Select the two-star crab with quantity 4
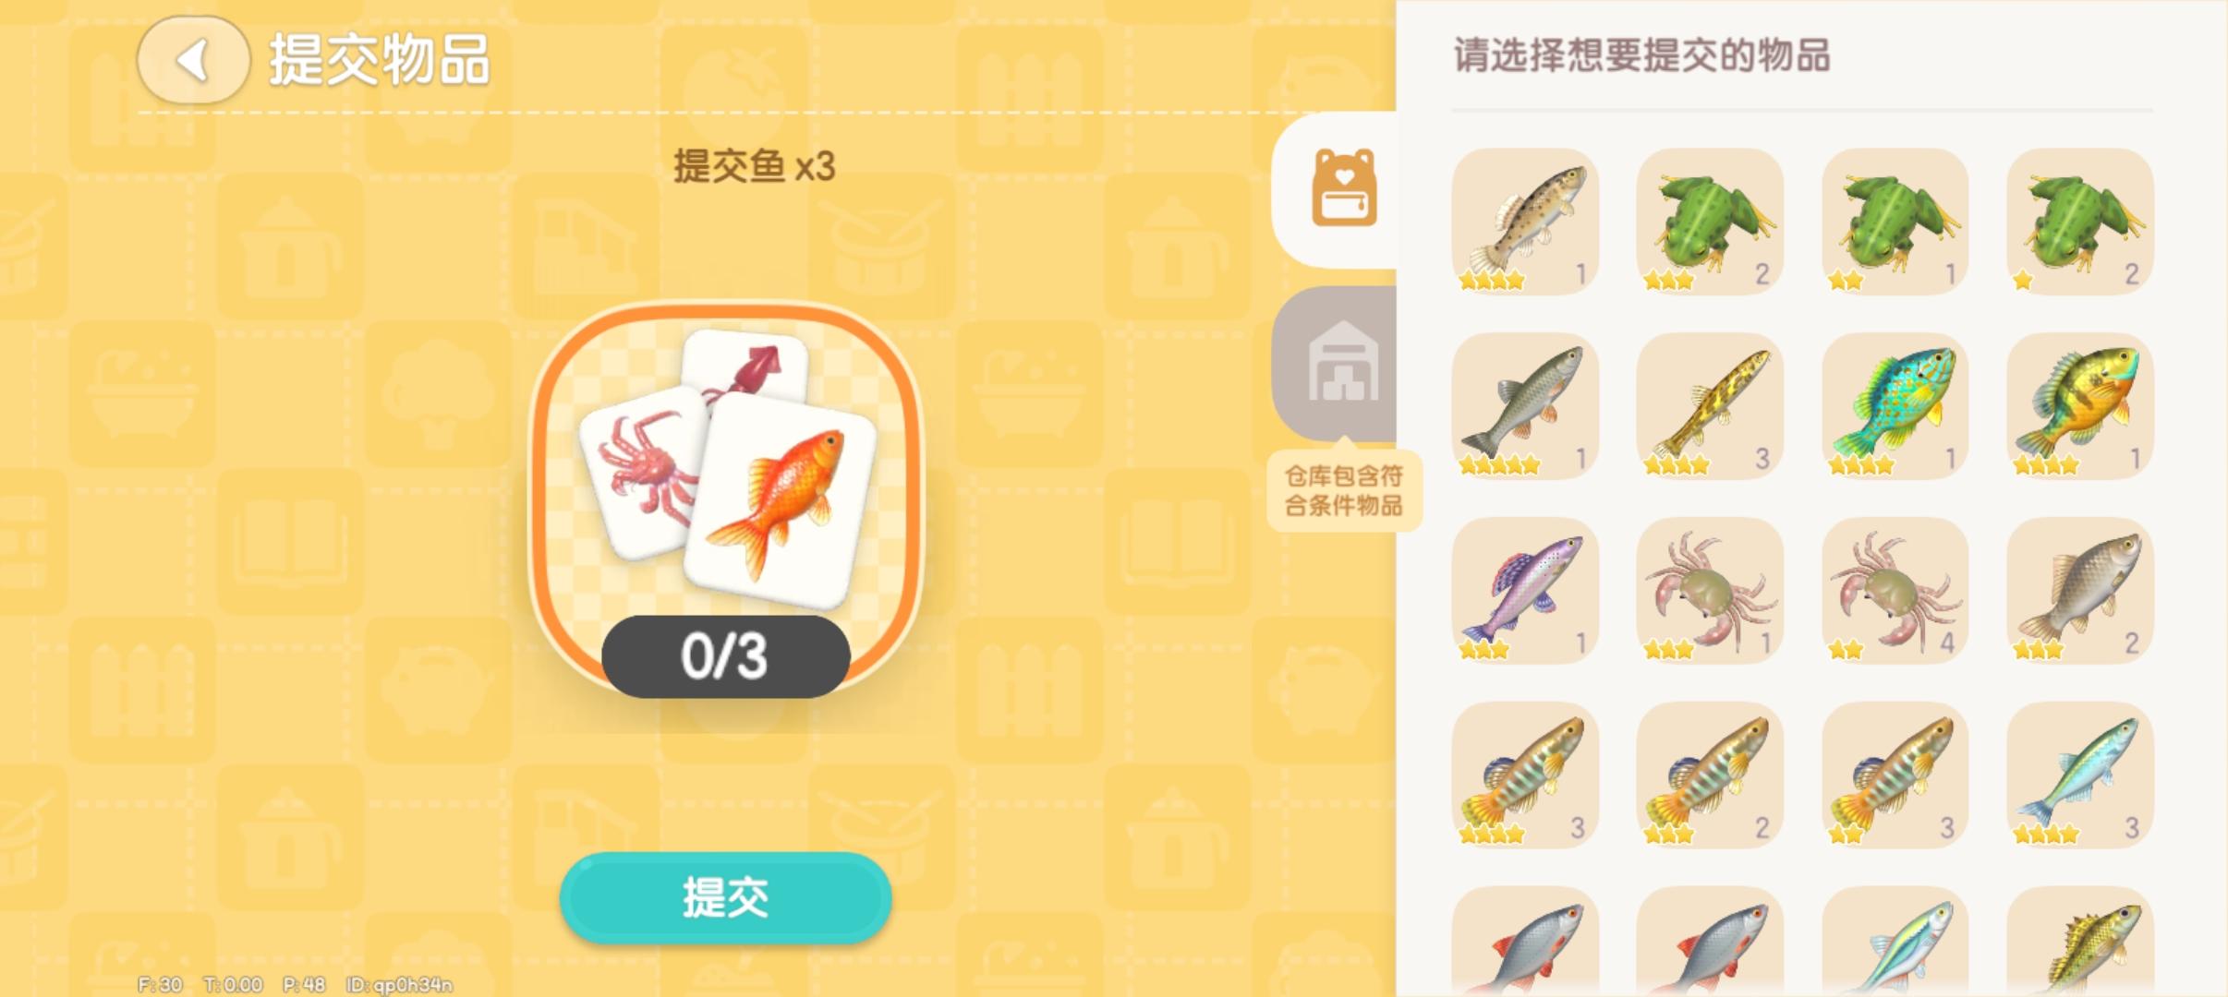Image resolution: width=2228 pixels, height=997 pixels. coord(1895,591)
